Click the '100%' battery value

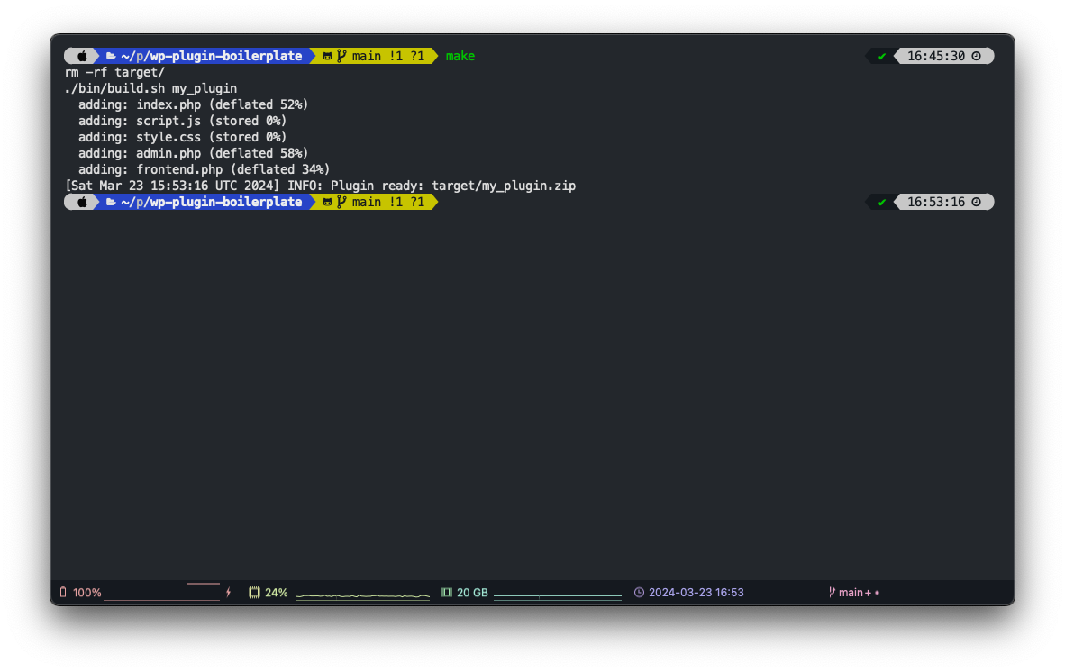click(x=86, y=593)
